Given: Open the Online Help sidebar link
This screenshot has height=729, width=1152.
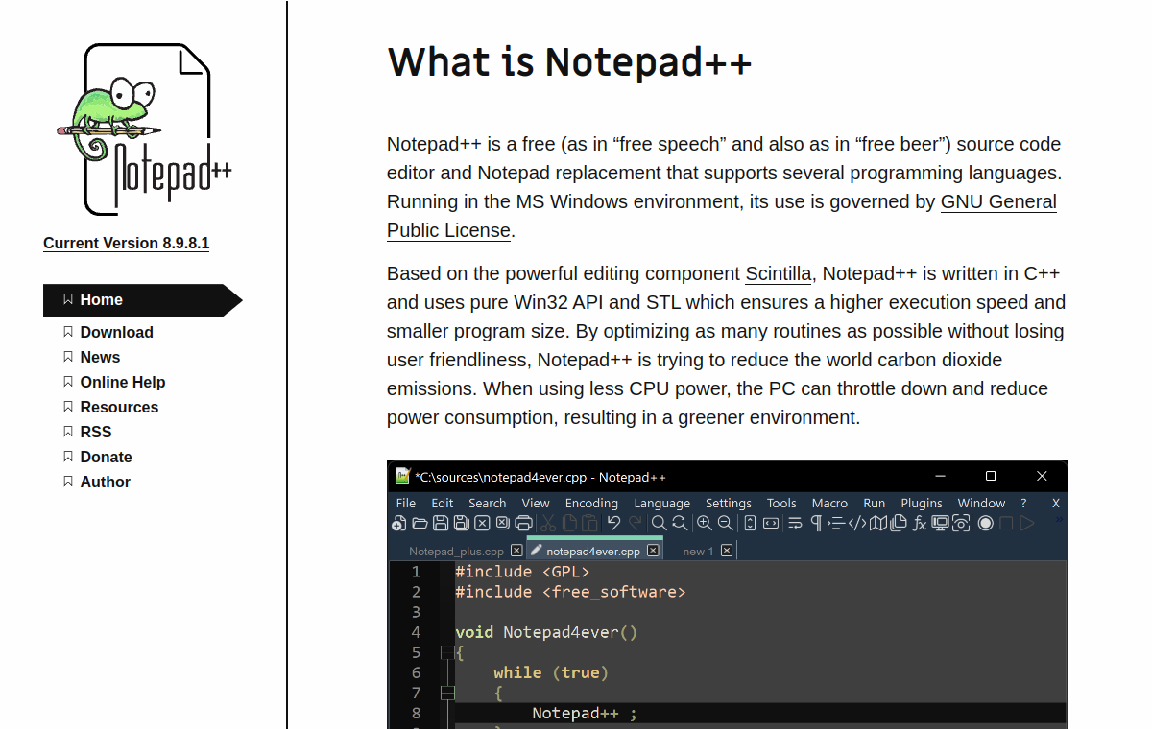Looking at the screenshot, I should click(123, 382).
